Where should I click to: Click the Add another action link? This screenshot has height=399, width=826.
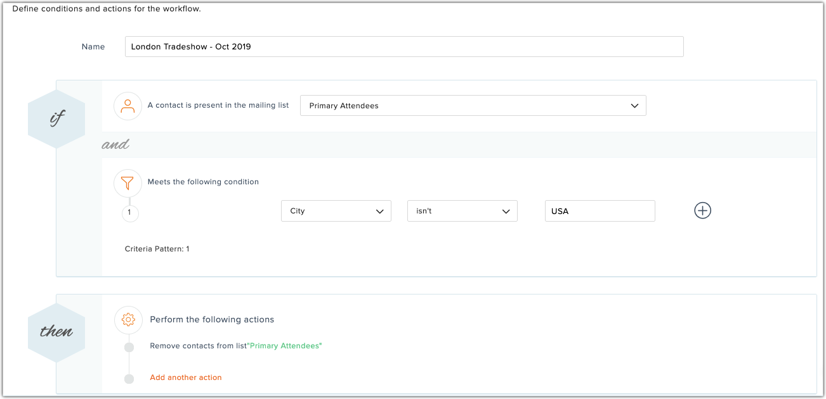pyautogui.click(x=186, y=377)
